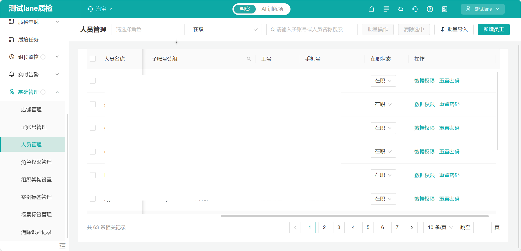Open the help question mark icon

(x=430, y=9)
